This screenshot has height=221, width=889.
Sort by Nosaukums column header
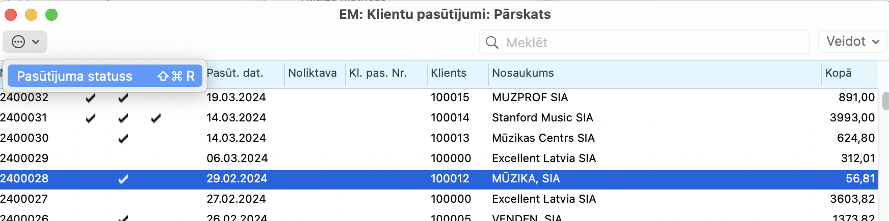(x=523, y=73)
